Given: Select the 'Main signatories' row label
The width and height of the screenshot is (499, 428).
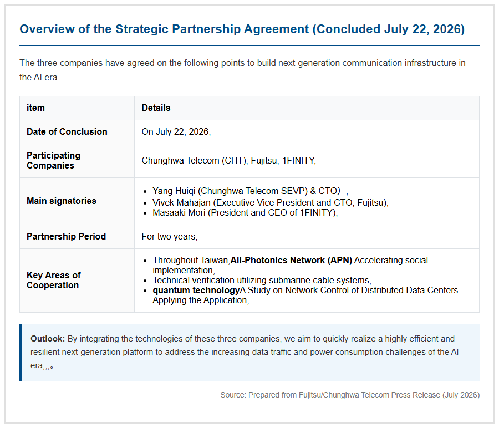Looking at the screenshot, I should coord(62,201).
